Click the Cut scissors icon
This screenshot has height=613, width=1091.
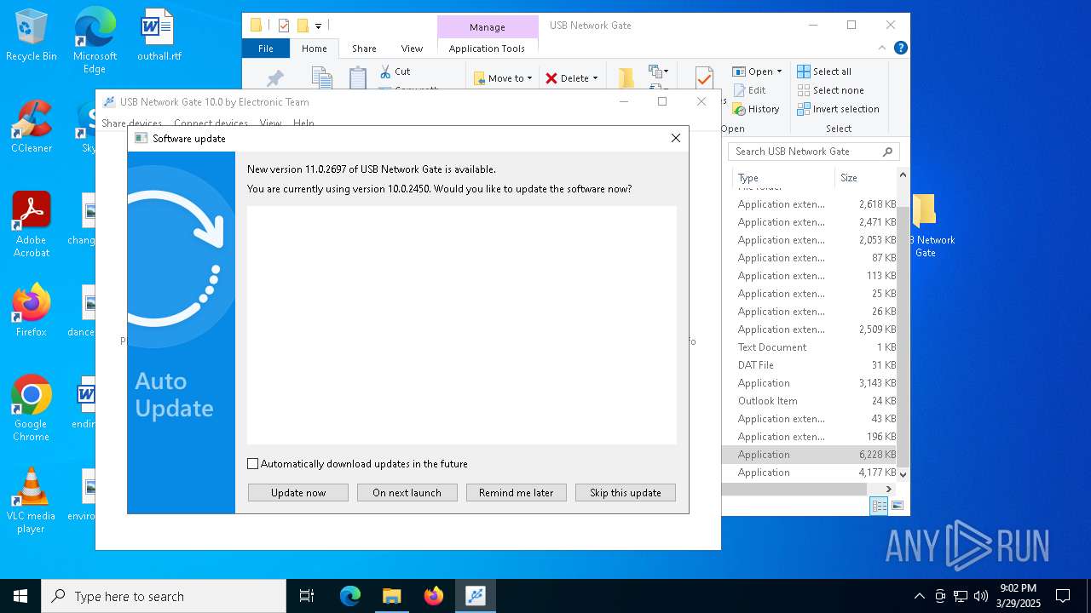pos(385,72)
